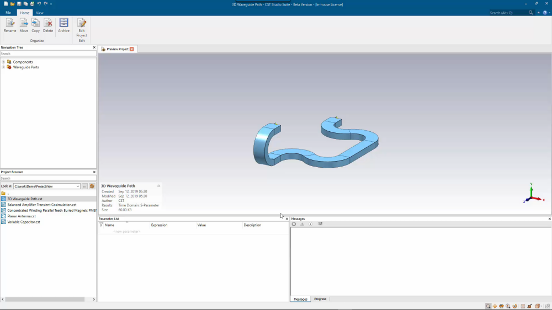Select Planar Antenna.cst file
Viewport: 552px width, 310px height.
click(x=22, y=216)
